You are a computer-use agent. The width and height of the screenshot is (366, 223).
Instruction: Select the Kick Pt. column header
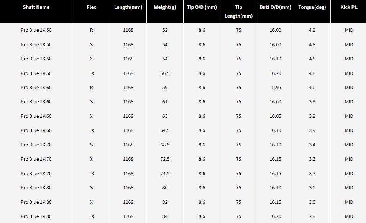click(349, 7)
